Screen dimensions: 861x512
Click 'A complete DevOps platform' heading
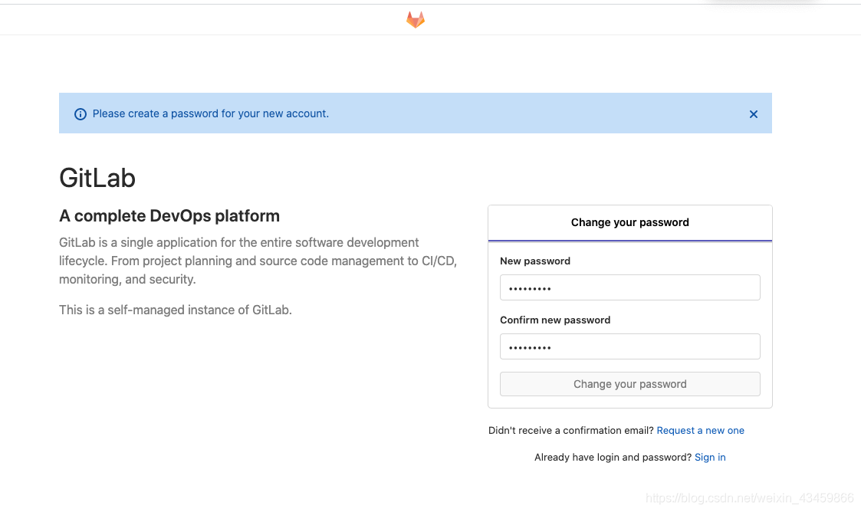(x=169, y=215)
